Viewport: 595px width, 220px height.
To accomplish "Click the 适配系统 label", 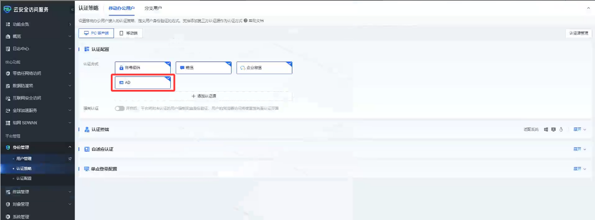I will pyautogui.click(x=530, y=129).
